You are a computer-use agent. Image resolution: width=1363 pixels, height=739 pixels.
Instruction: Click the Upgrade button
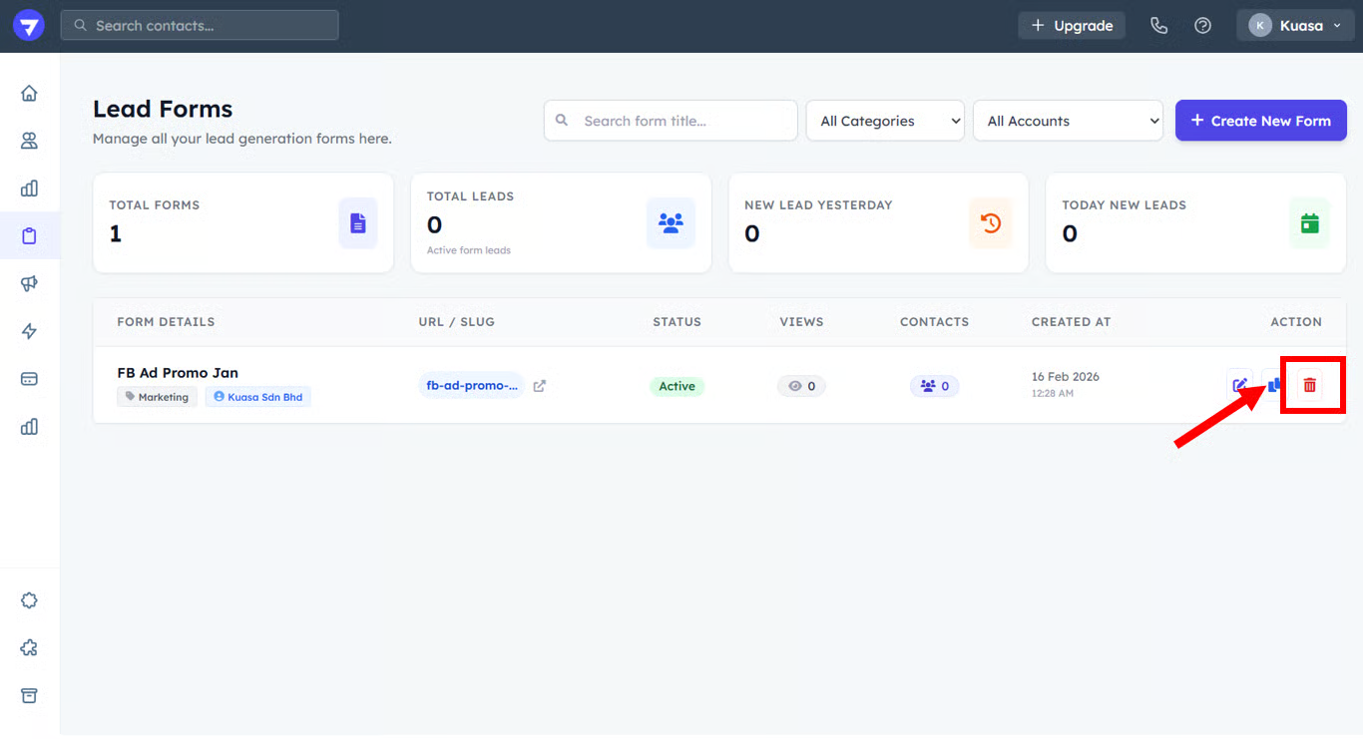click(1072, 26)
